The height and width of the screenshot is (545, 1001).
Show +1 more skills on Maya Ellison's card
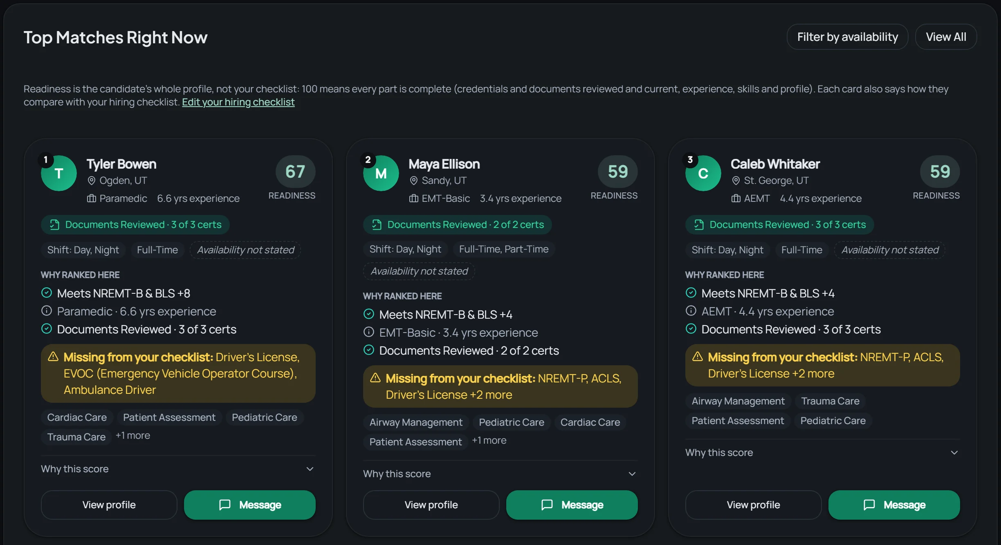pos(489,440)
